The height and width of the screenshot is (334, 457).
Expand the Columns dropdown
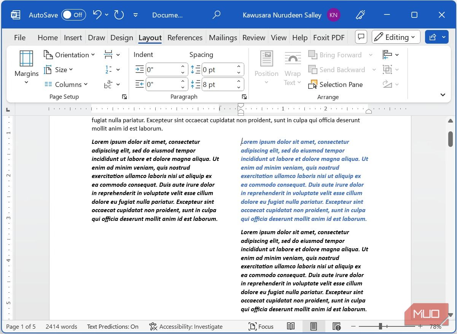coord(66,85)
